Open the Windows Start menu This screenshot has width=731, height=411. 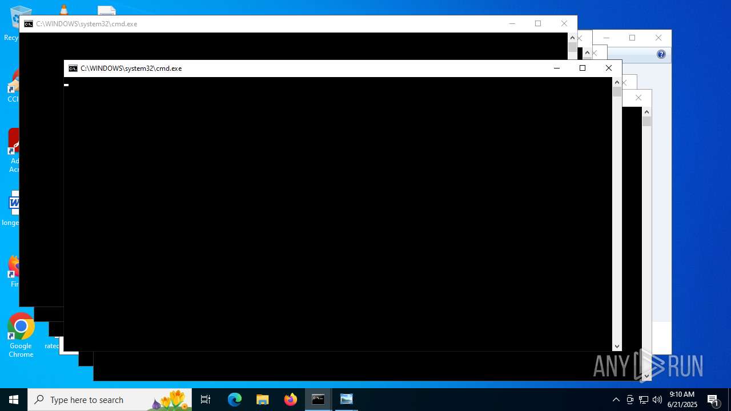[x=14, y=400]
